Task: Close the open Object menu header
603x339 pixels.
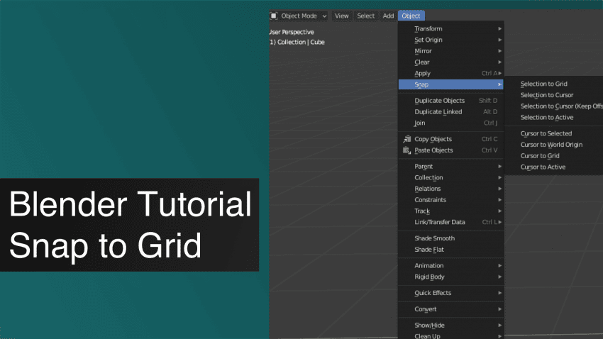Action: pyautogui.click(x=411, y=16)
